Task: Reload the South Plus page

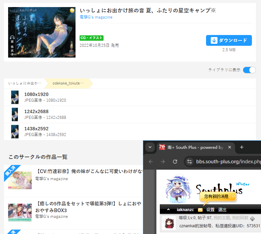Action: click(175, 162)
